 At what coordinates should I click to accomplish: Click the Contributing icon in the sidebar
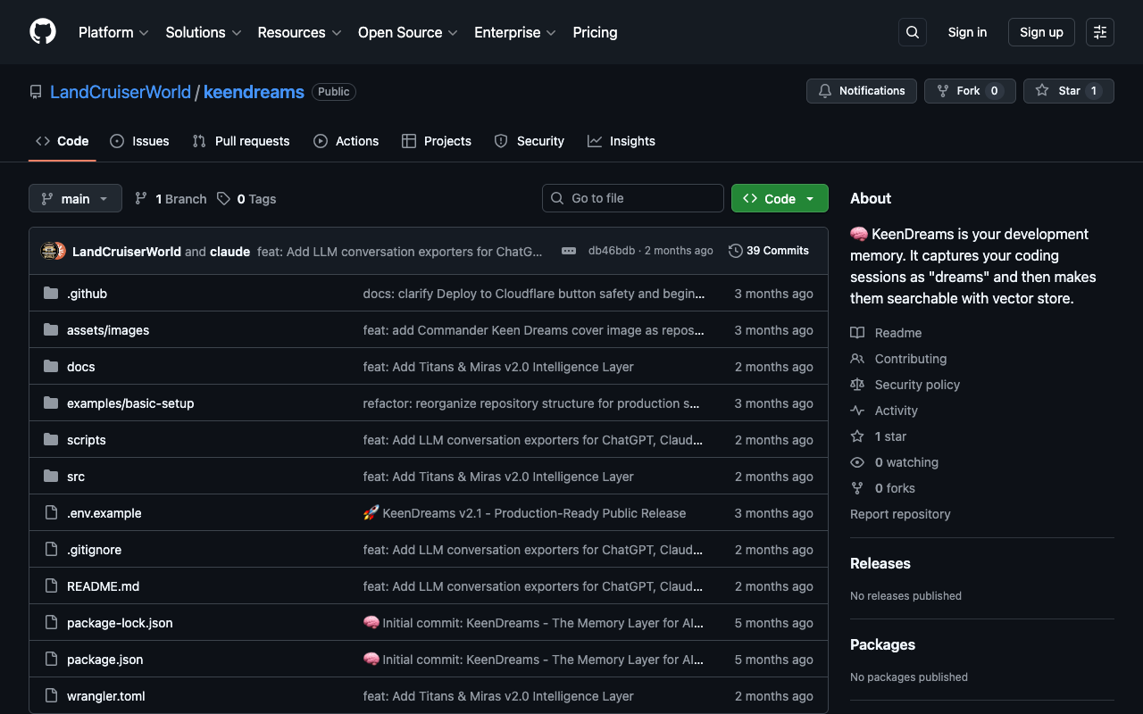click(x=857, y=358)
